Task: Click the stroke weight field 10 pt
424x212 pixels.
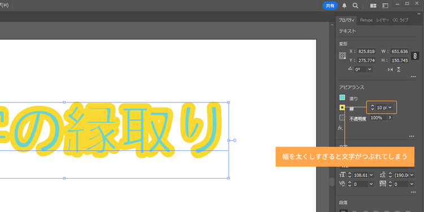Action: point(381,107)
